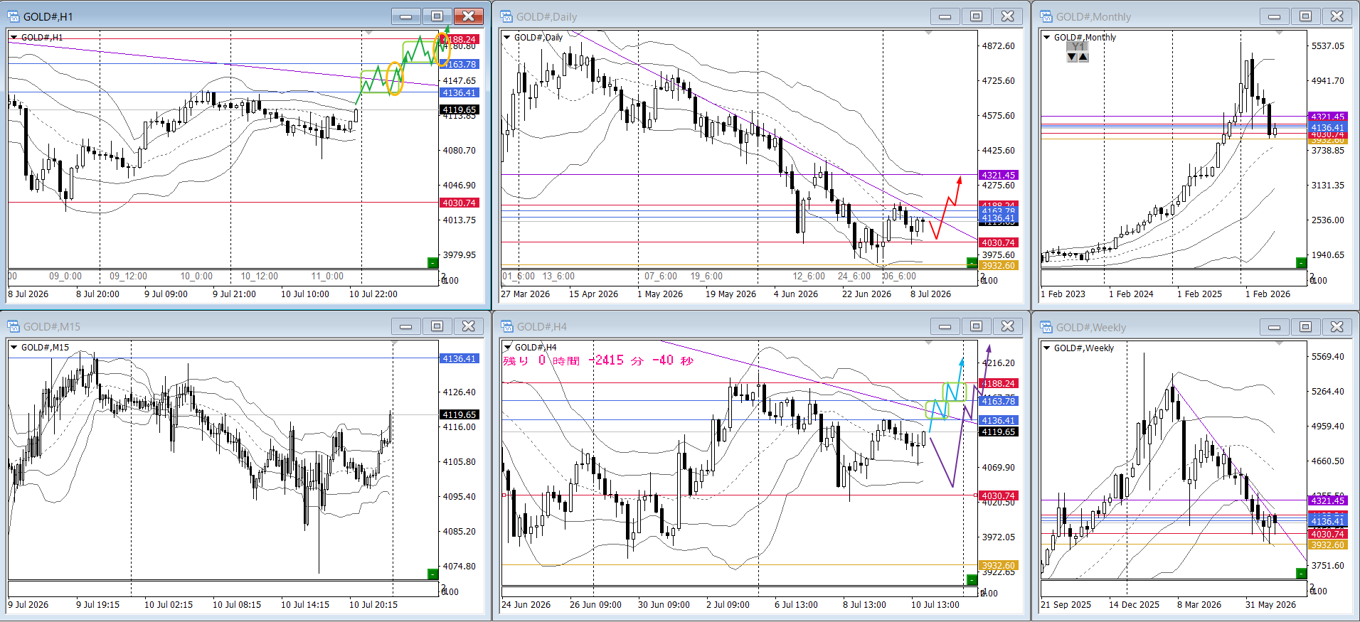The height and width of the screenshot is (622, 1360).
Task: Click the Y1 button in the Monthly chart
Action: tap(1078, 47)
